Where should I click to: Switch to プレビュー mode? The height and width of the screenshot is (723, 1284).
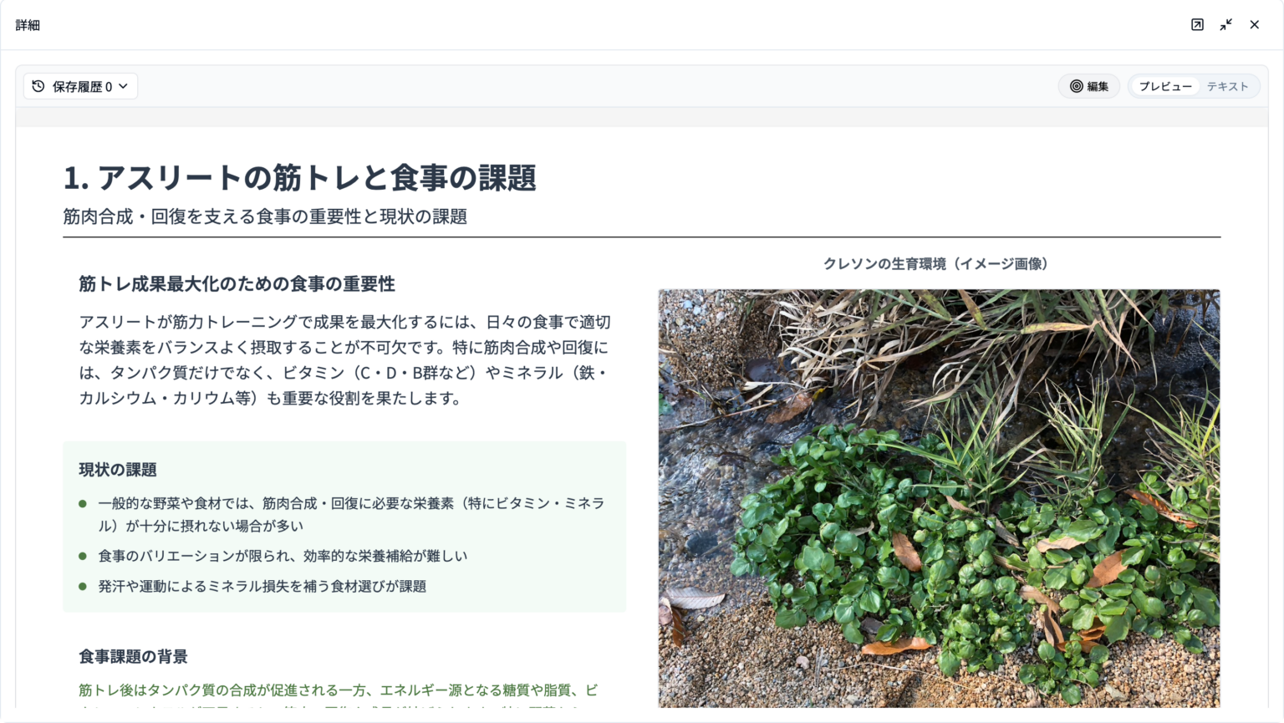pyautogui.click(x=1164, y=86)
